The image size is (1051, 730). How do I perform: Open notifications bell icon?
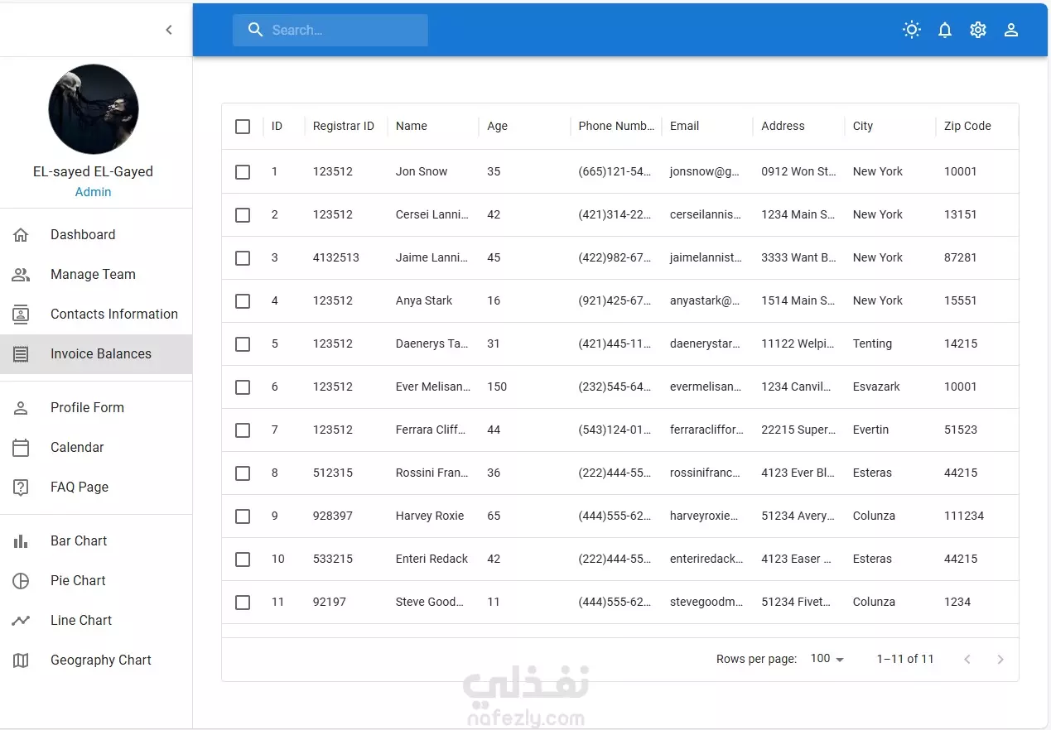pos(945,30)
